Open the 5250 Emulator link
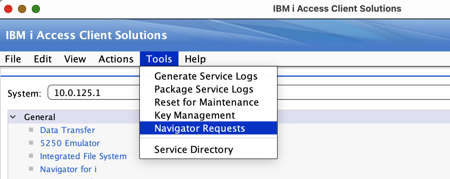The image size is (450, 179). pyautogui.click(x=70, y=143)
